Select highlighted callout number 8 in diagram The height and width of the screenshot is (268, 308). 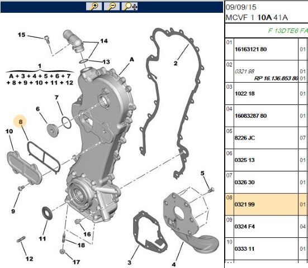(21, 122)
